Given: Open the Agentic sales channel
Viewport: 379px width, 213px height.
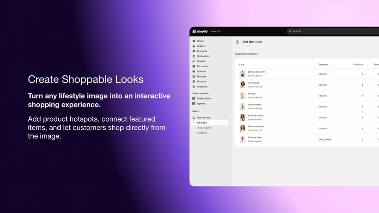Looking at the screenshot, I should coord(201,104).
